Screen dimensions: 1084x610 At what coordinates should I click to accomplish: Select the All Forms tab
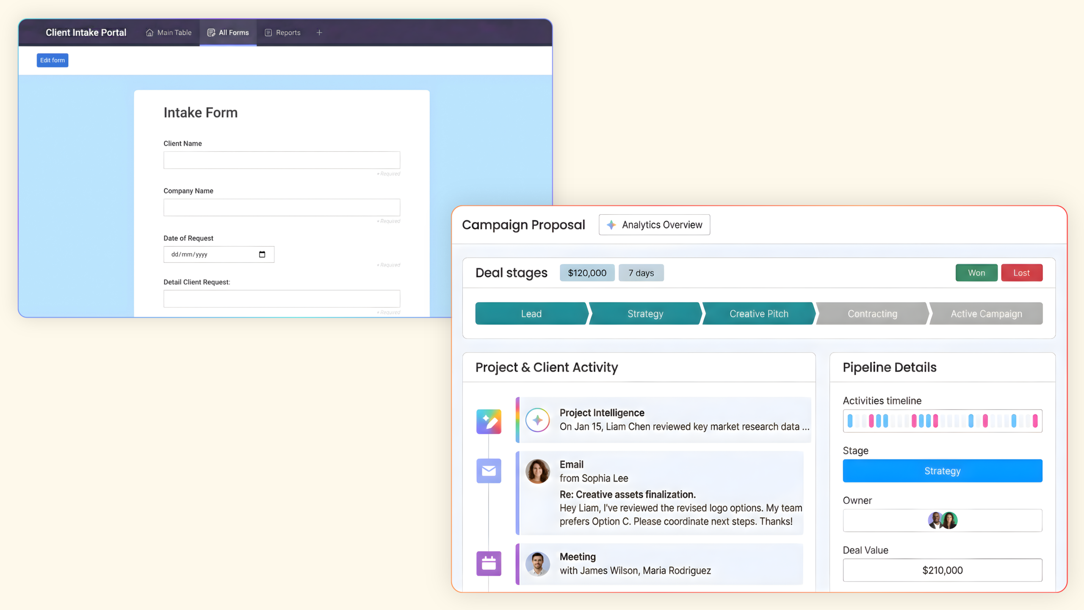pyautogui.click(x=228, y=33)
